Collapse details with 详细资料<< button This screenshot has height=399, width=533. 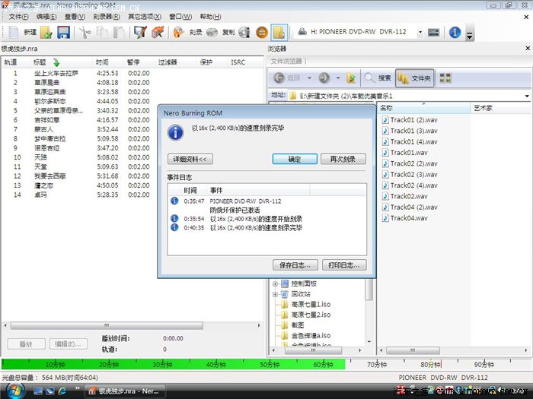(190, 159)
